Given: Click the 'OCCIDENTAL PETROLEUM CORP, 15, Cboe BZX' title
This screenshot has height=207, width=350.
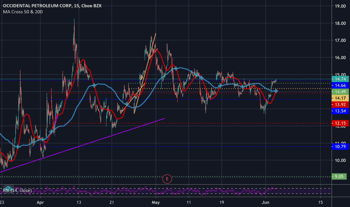Looking at the screenshot, I should tap(52, 6).
